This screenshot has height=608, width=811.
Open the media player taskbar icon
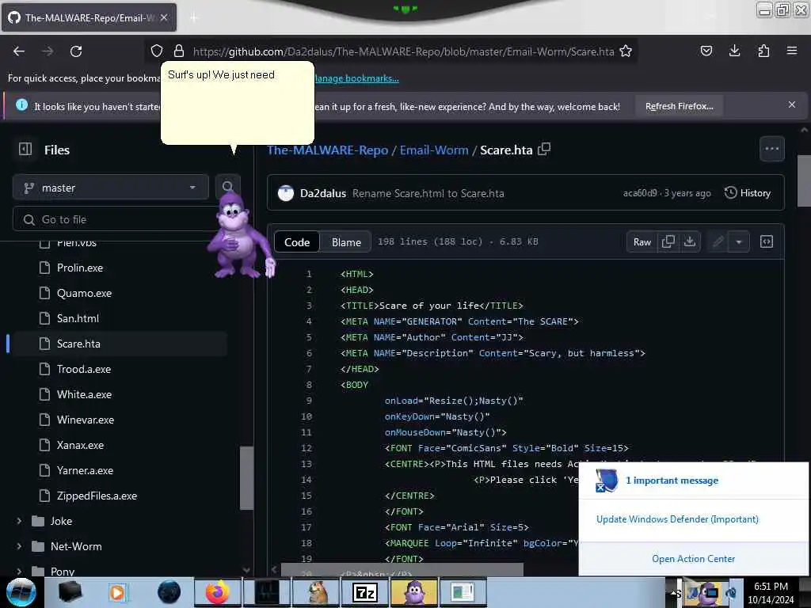click(x=117, y=592)
